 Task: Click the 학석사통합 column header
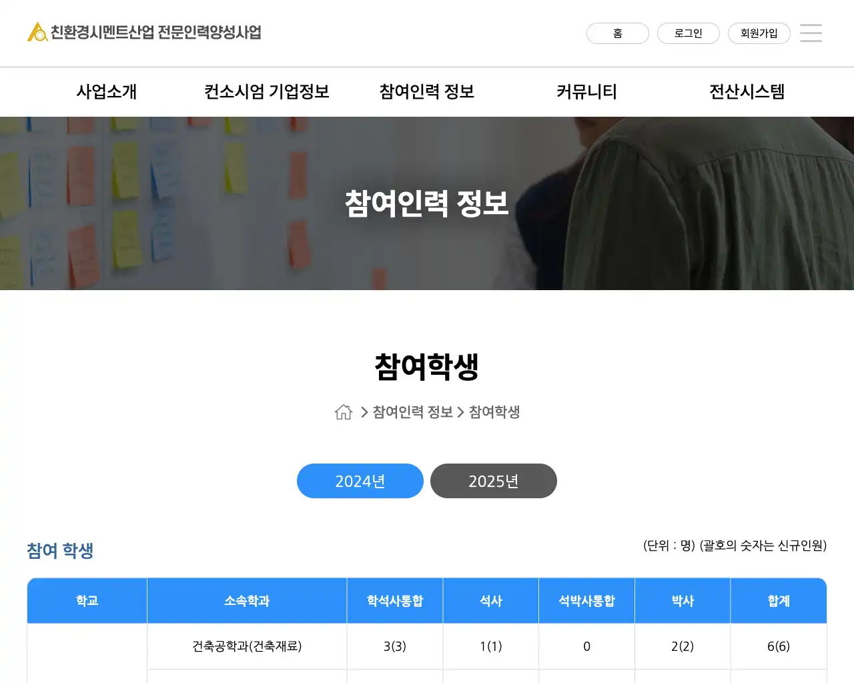coord(395,601)
